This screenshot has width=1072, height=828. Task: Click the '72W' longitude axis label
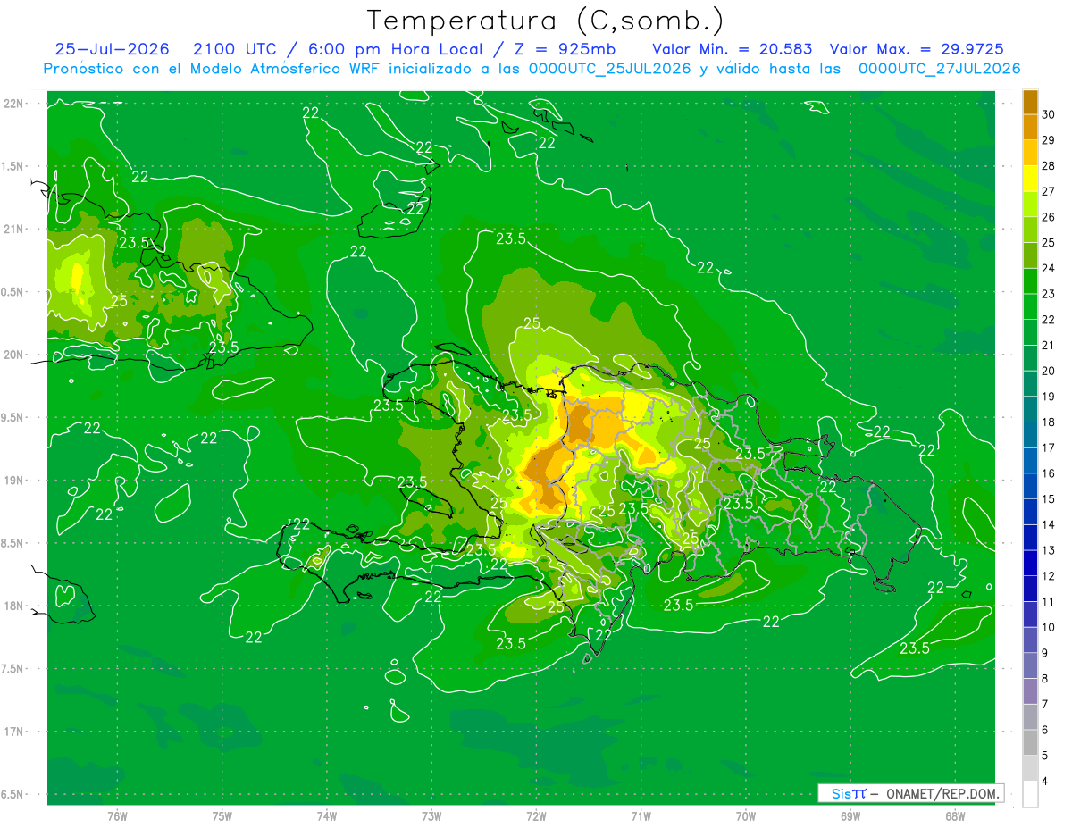[x=536, y=816]
